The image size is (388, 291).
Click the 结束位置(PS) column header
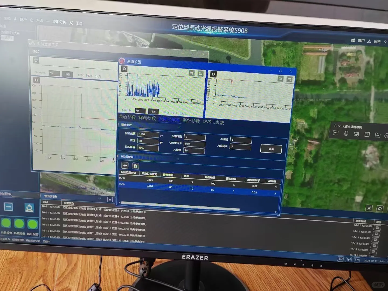(150, 174)
